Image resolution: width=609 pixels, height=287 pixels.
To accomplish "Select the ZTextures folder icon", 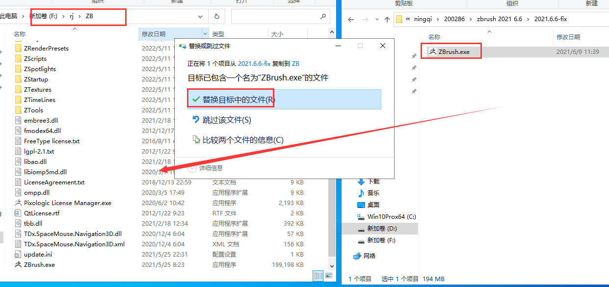I will [19, 89].
